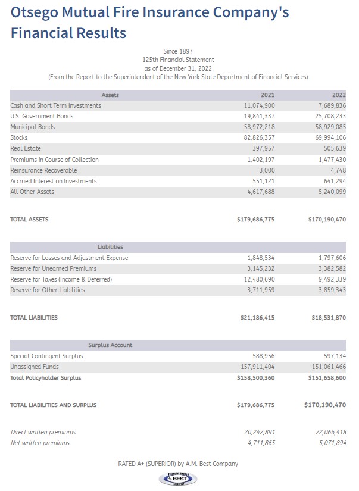Click the Reinsurance Recoverable label
The image size is (359, 491).
[x=43, y=170]
